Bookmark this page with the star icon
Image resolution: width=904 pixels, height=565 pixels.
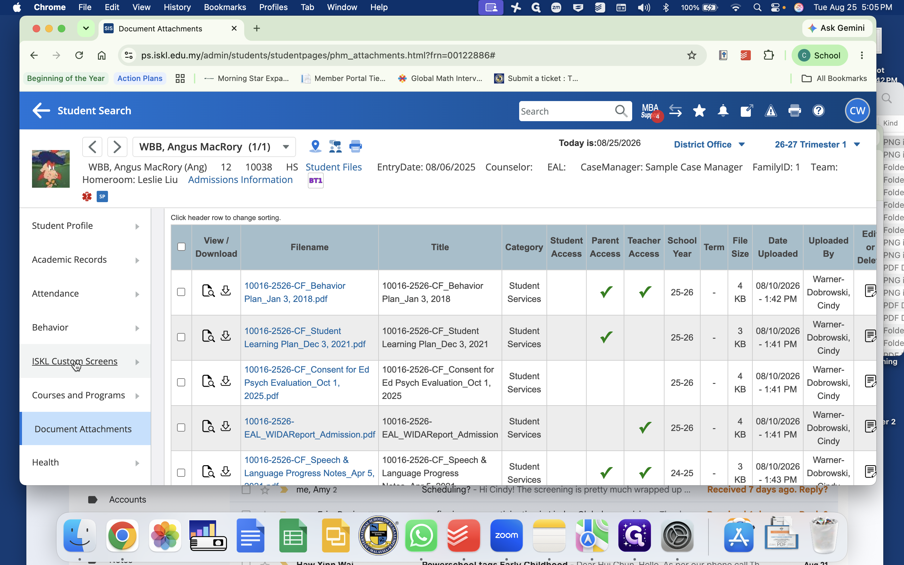click(692, 55)
